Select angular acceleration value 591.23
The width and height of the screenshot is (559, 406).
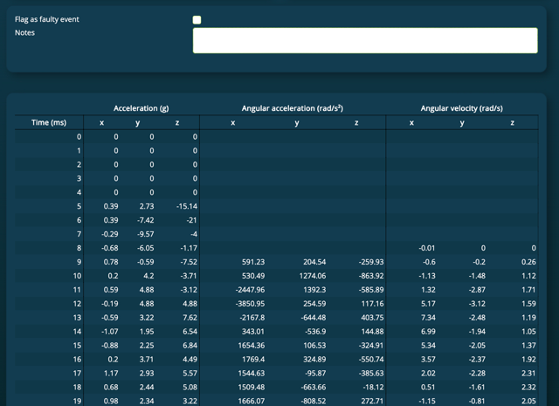[x=253, y=262]
